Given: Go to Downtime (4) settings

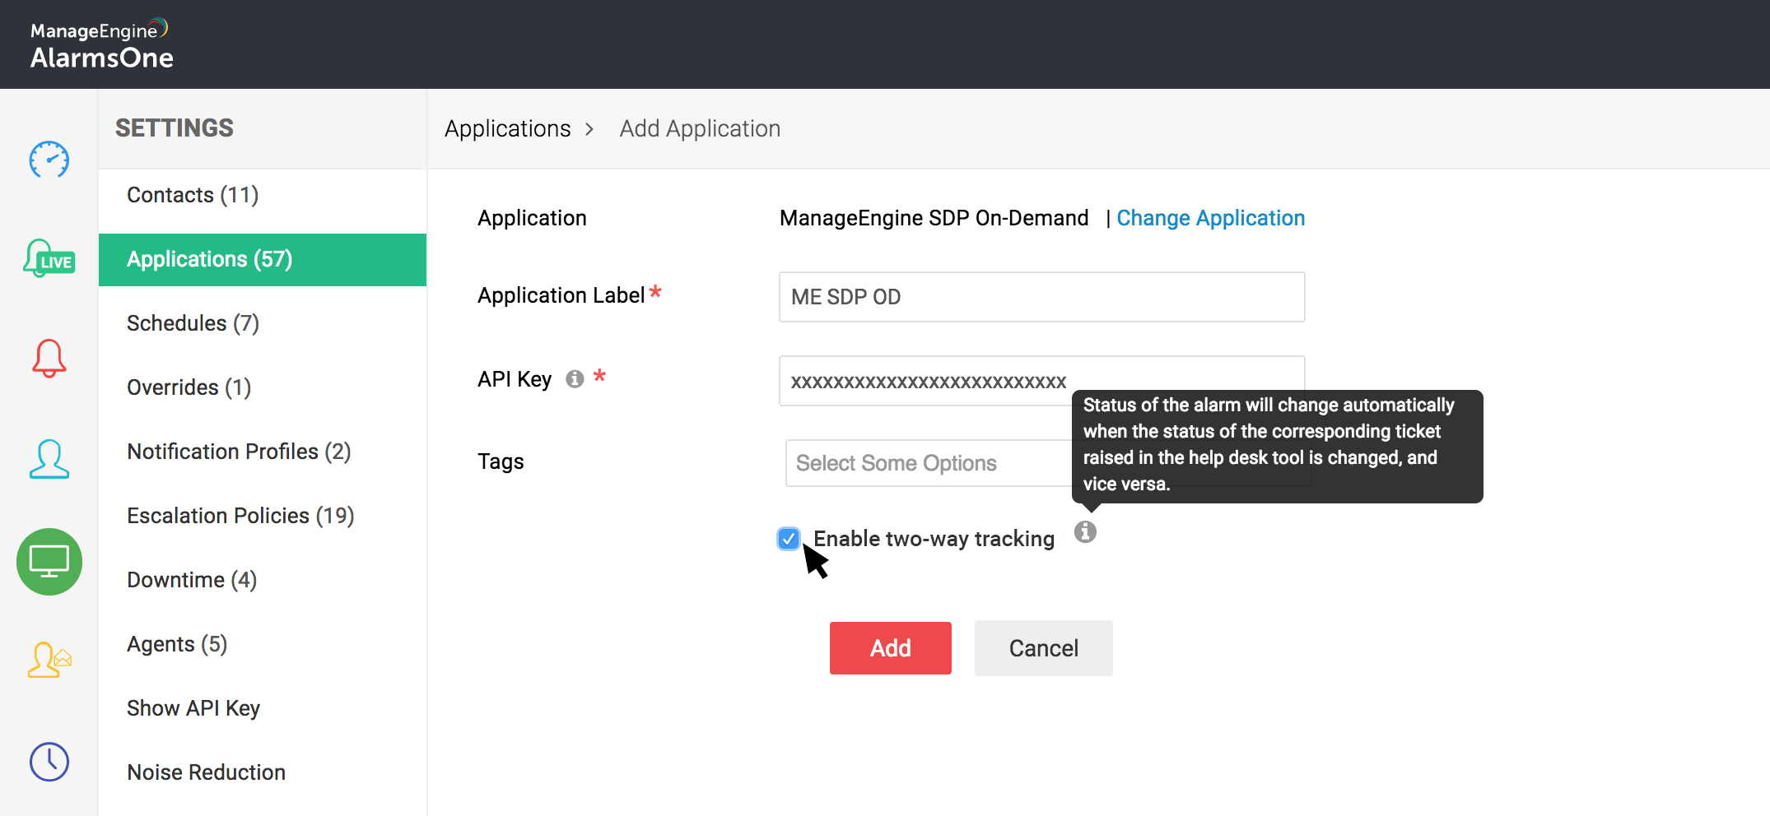Looking at the screenshot, I should 263,580.
